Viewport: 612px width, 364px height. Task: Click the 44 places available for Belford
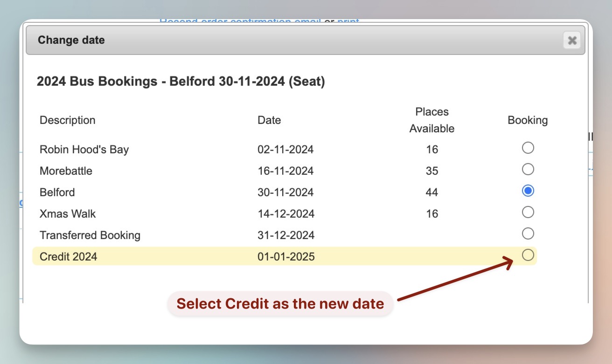coord(432,192)
